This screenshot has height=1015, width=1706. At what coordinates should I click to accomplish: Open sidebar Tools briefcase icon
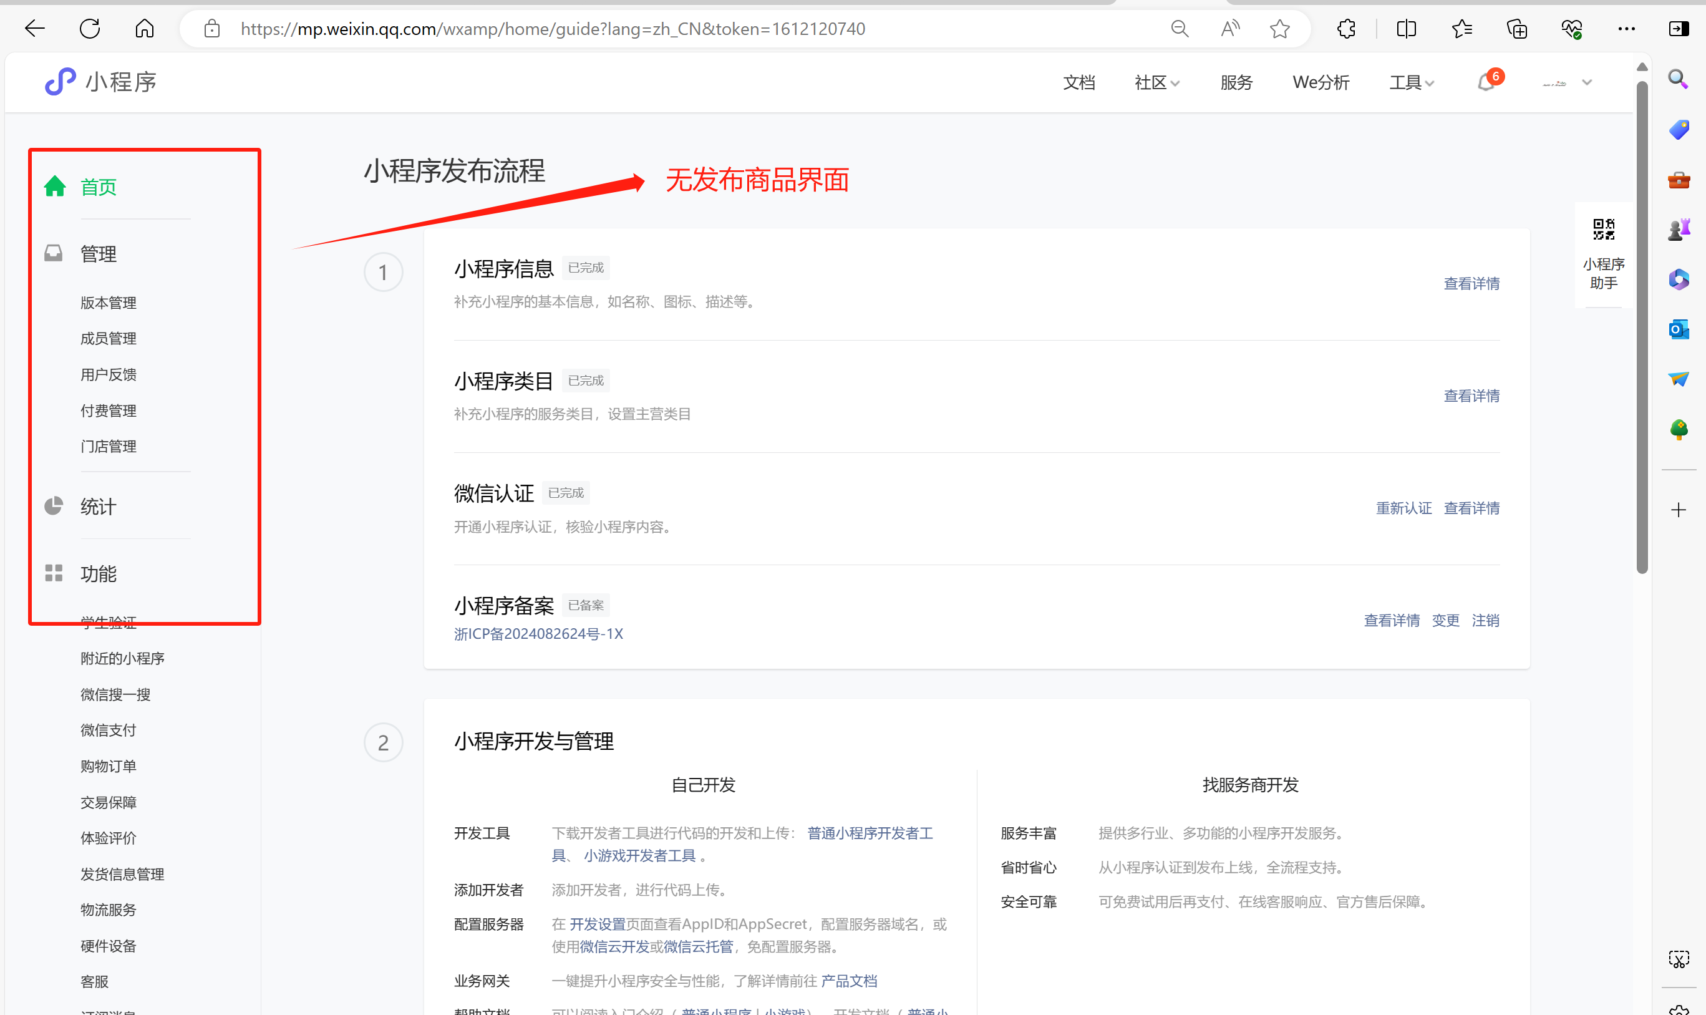pyautogui.click(x=1678, y=180)
